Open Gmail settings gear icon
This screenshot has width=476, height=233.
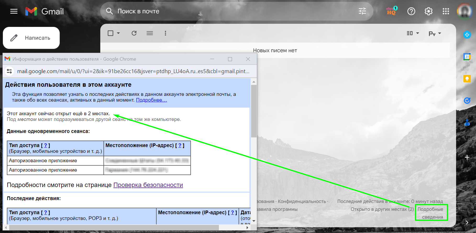coord(428,11)
